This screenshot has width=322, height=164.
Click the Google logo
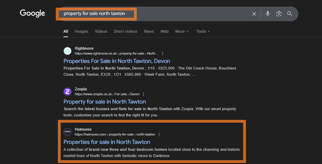(x=32, y=14)
